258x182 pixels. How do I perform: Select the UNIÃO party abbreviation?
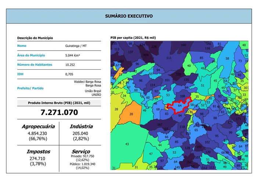pyautogui.click(x=96, y=95)
